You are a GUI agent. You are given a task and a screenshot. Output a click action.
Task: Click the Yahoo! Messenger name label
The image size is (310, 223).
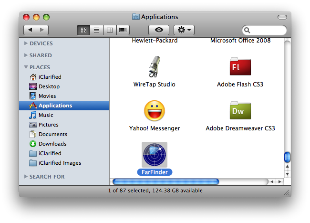click(155, 128)
